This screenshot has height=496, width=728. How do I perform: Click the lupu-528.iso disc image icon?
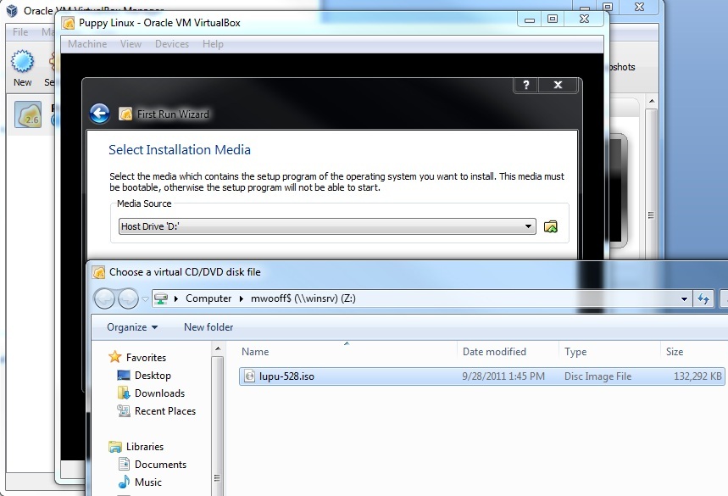(x=249, y=376)
